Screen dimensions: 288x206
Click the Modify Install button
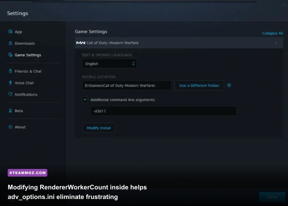coord(99,128)
